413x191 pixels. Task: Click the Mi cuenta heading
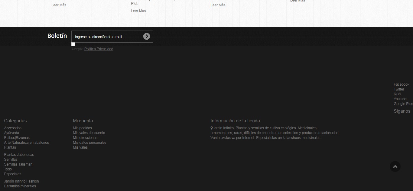[x=83, y=121]
